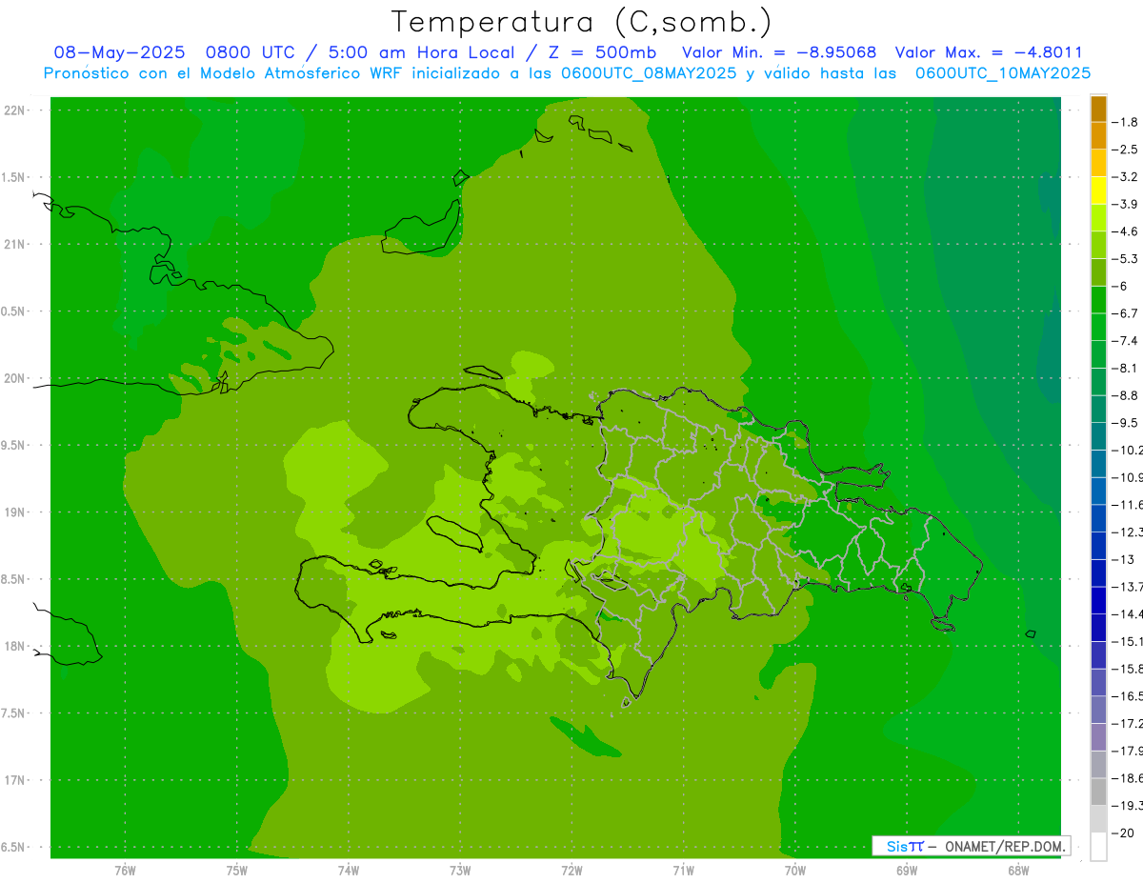Click the swatch between -7.4 and -8.1
Viewport: 1143px width, 883px height.
pyautogui.click(x=1098, y=353)
